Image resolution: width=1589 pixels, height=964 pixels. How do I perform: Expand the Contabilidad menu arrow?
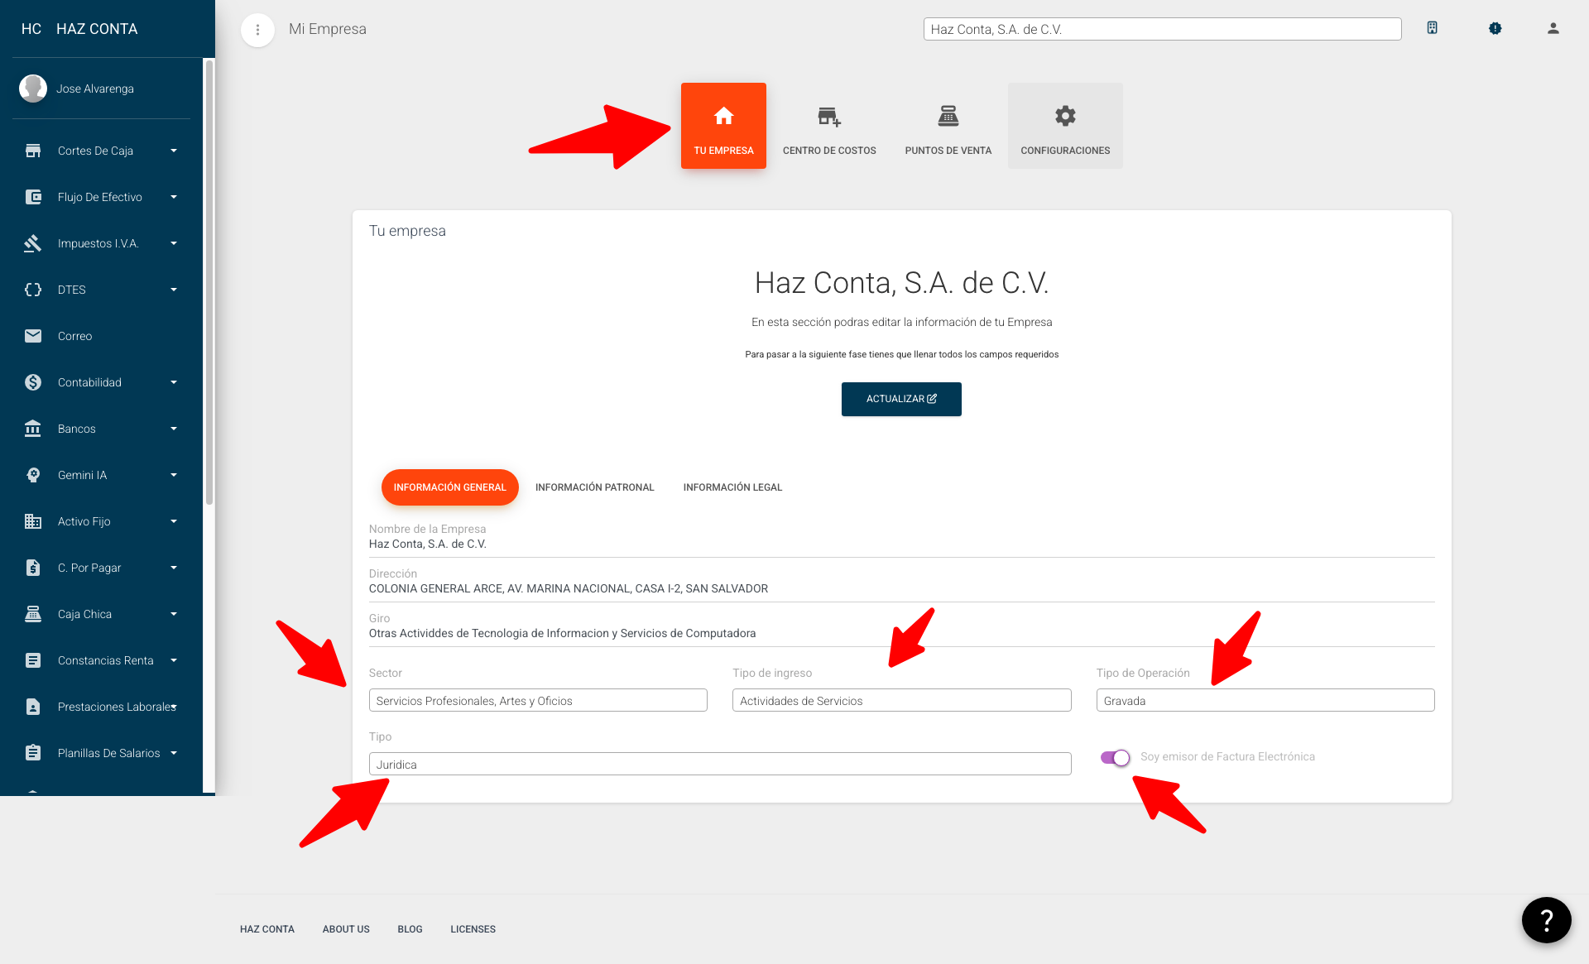[174, 382]
